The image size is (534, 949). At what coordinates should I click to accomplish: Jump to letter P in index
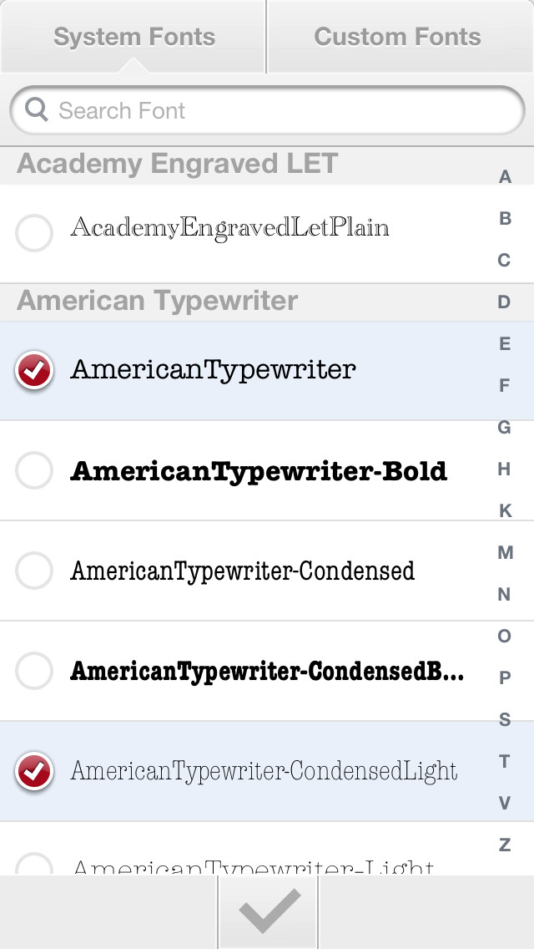click(504, 677)
